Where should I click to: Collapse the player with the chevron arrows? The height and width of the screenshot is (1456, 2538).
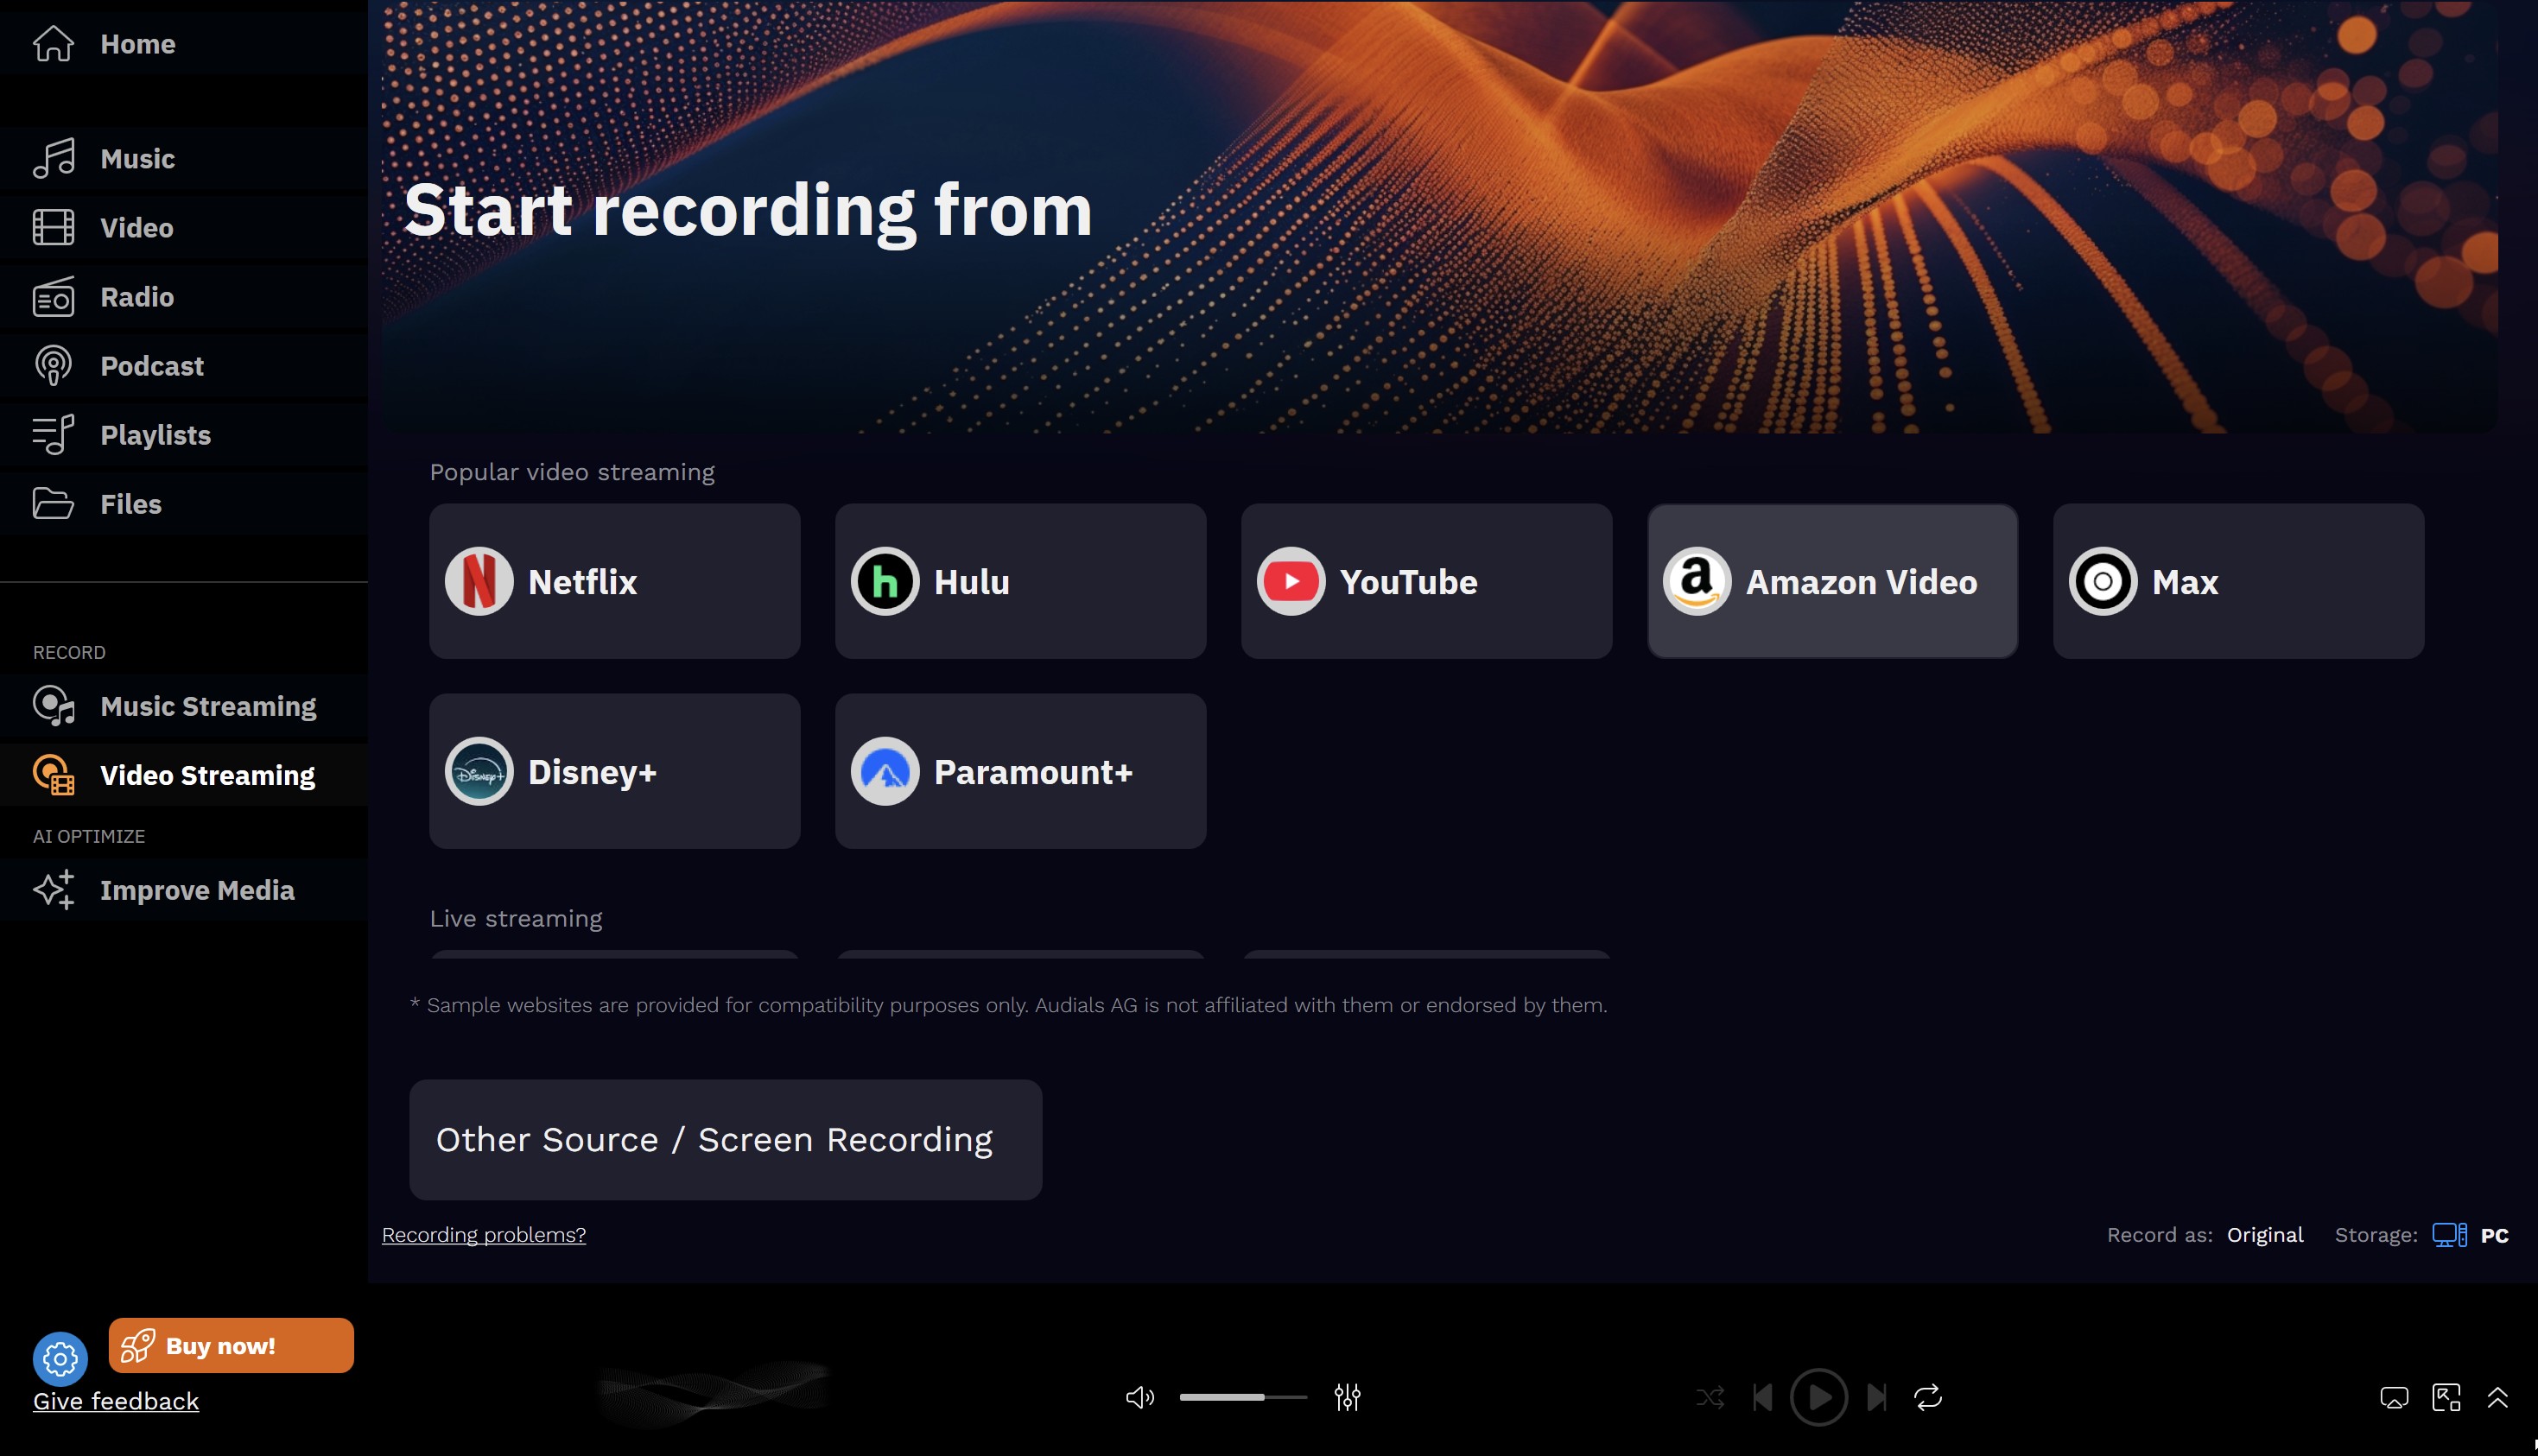pyautogui.click(x=2496, y=1397)
